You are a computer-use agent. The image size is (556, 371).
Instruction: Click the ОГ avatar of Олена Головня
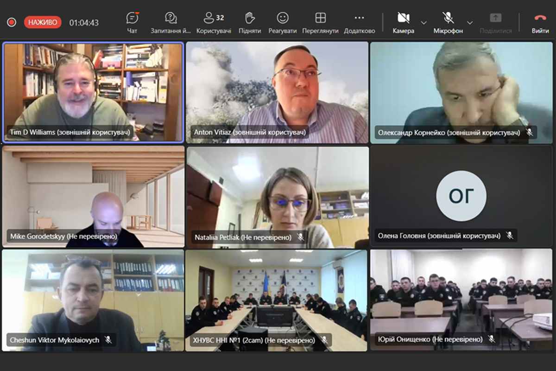click(x=461, y=196)
